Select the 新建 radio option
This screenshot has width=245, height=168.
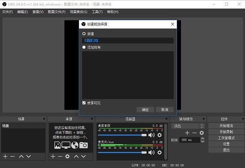(84, 34)
